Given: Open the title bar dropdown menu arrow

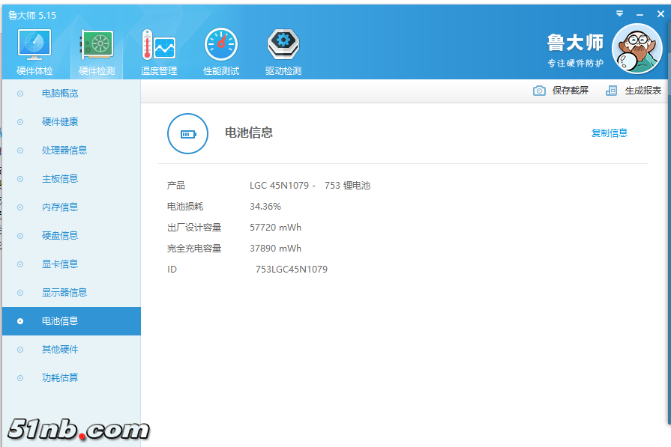Looking at the screenshot, I should click(x=619, y=13).
